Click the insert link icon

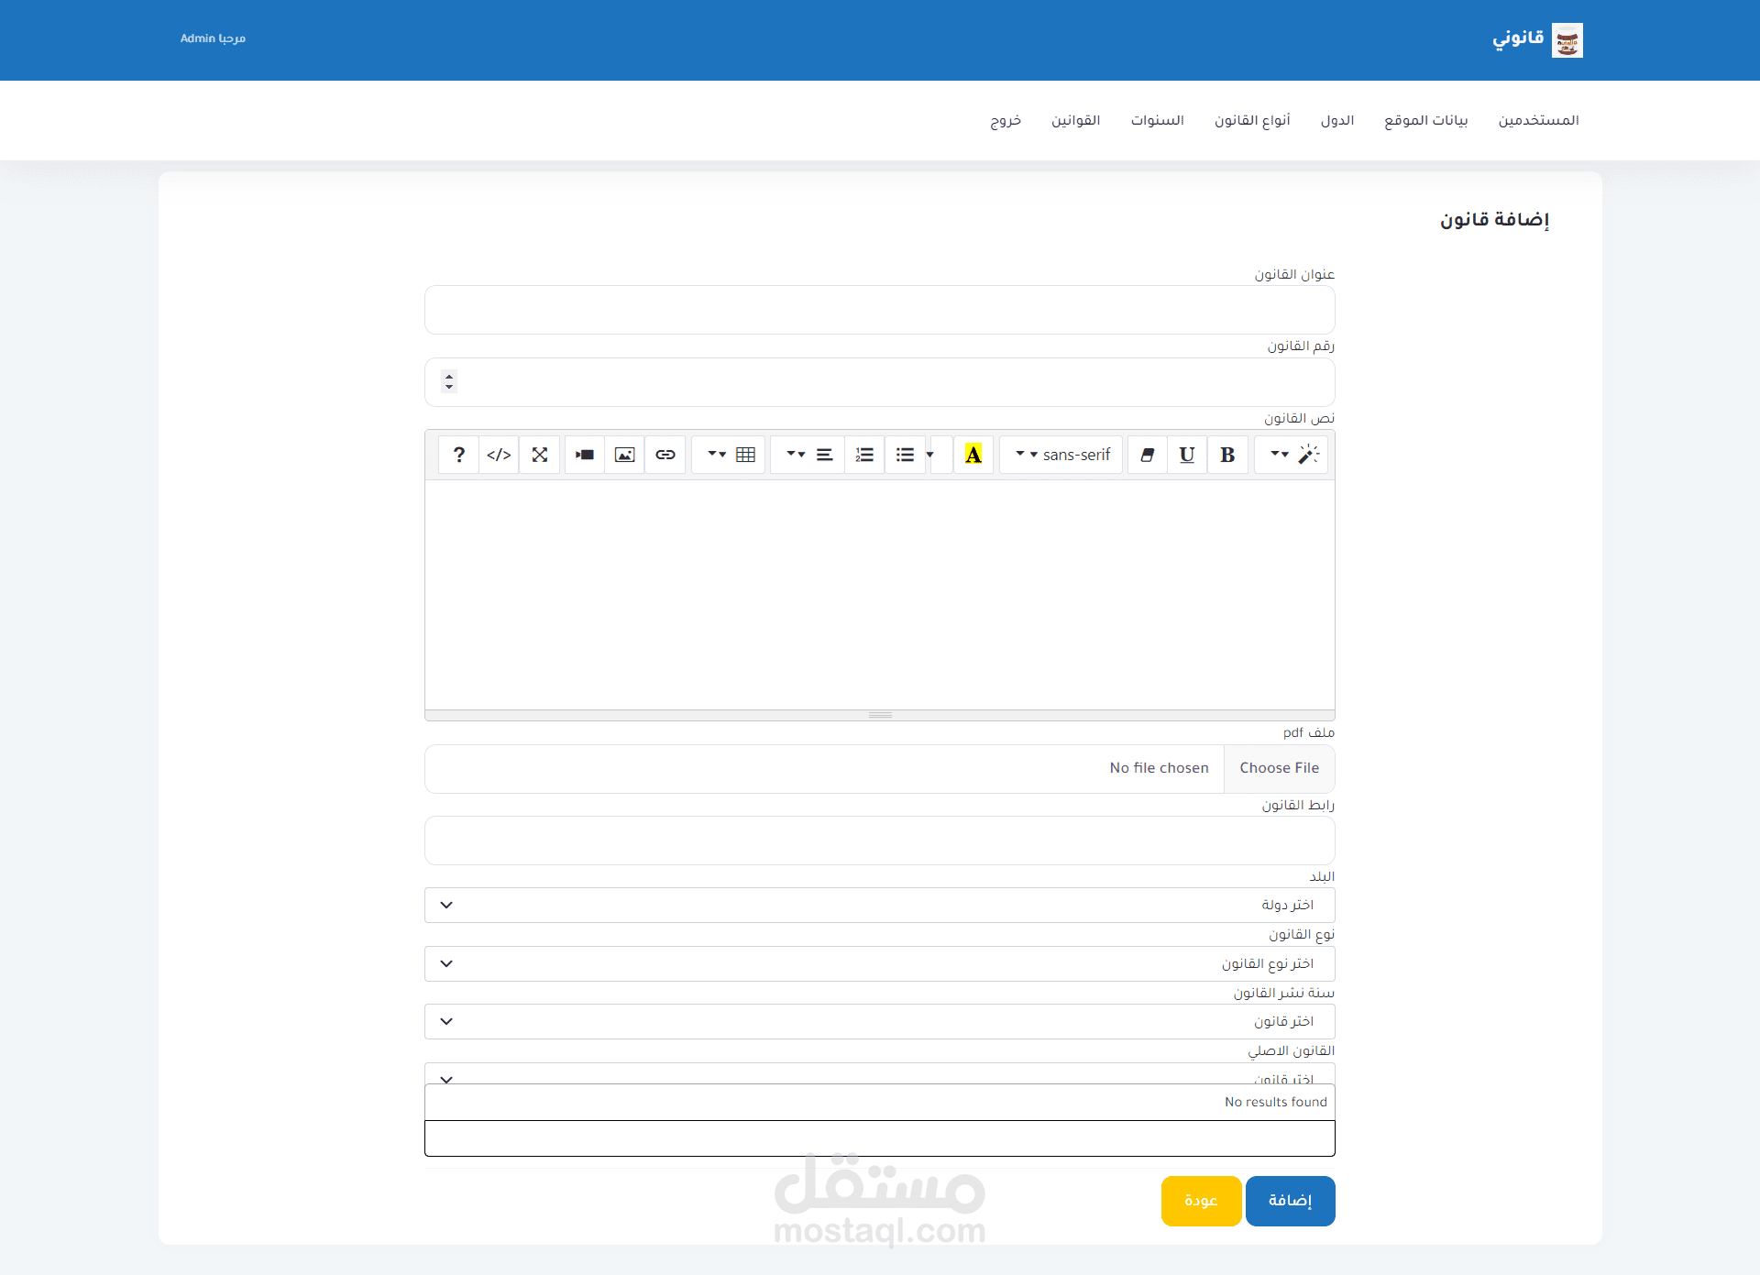[x=665, y=455]
